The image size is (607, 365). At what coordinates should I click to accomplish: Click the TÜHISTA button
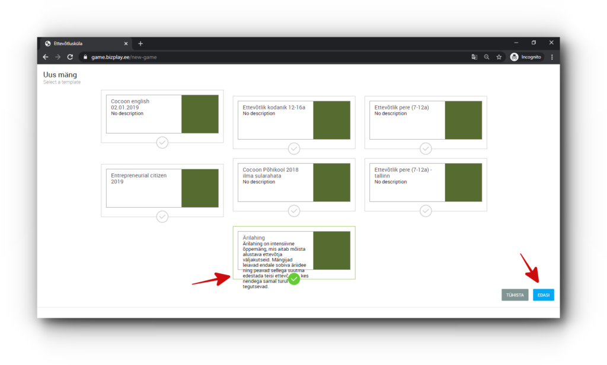point(515,295)
